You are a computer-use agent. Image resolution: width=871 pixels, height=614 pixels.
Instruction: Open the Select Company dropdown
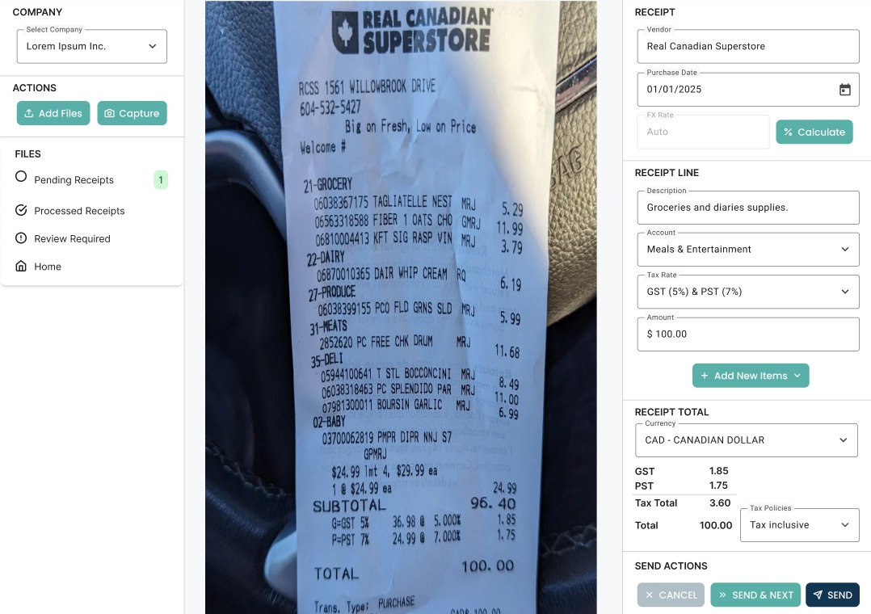click(91, 46)
